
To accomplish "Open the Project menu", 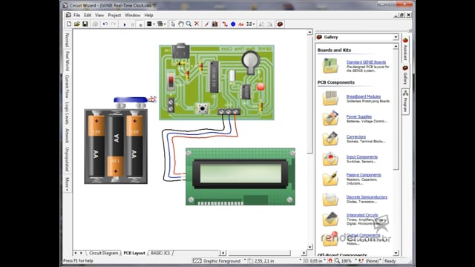I will [114, 15].
